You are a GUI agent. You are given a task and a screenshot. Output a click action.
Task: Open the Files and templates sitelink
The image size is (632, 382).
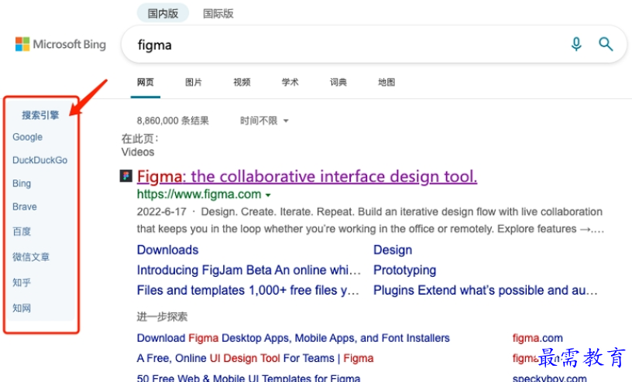coord(248,290)
